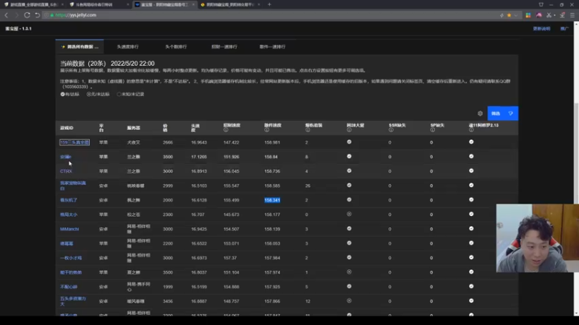The width and height of the screenshot is (579, 325).
Task: Click check mark in CTRX row last column
Action: point(471,171)
